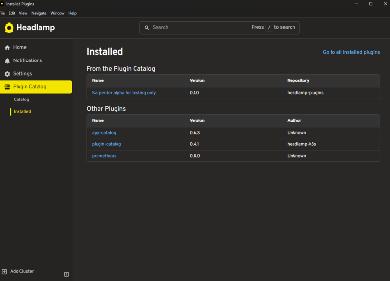
Task: Click the headlamp-k8s author cell
Action: tap(301, 144)
